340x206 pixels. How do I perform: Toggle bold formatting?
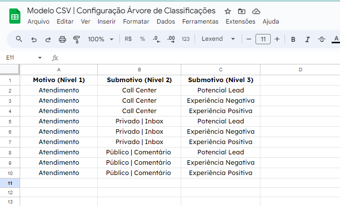(x=293, y=39)
